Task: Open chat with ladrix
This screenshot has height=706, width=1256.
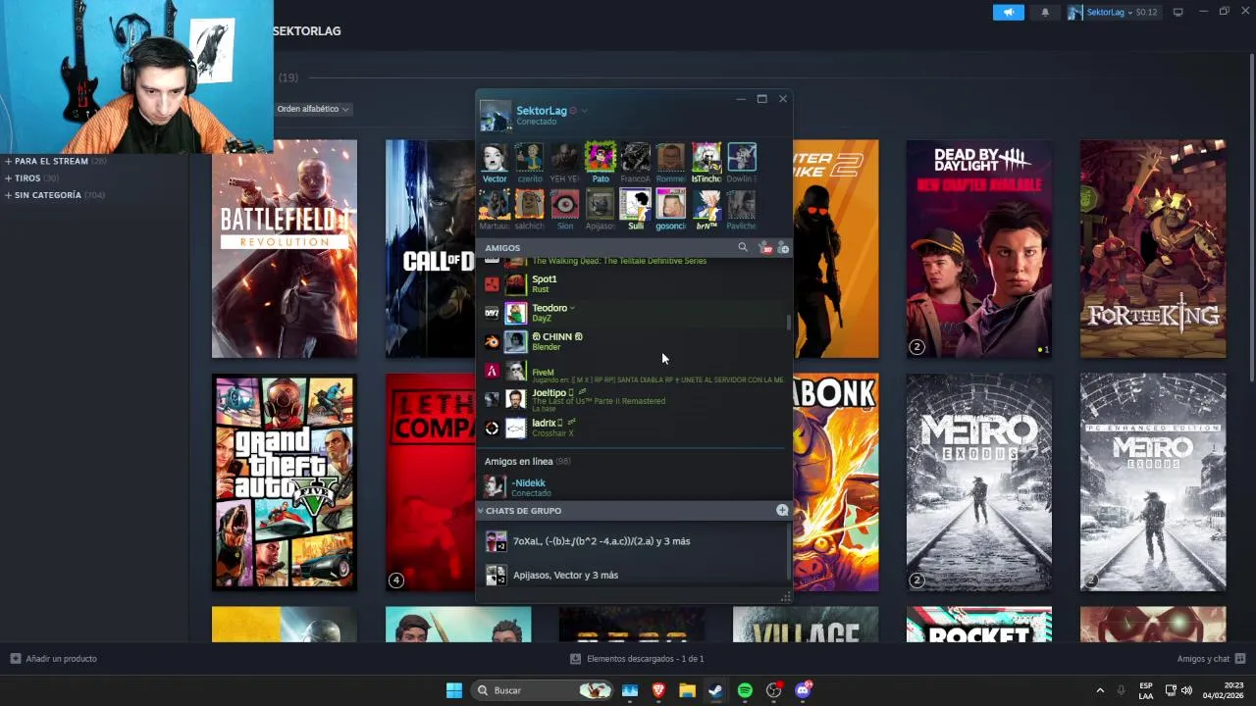Action: 634,428
